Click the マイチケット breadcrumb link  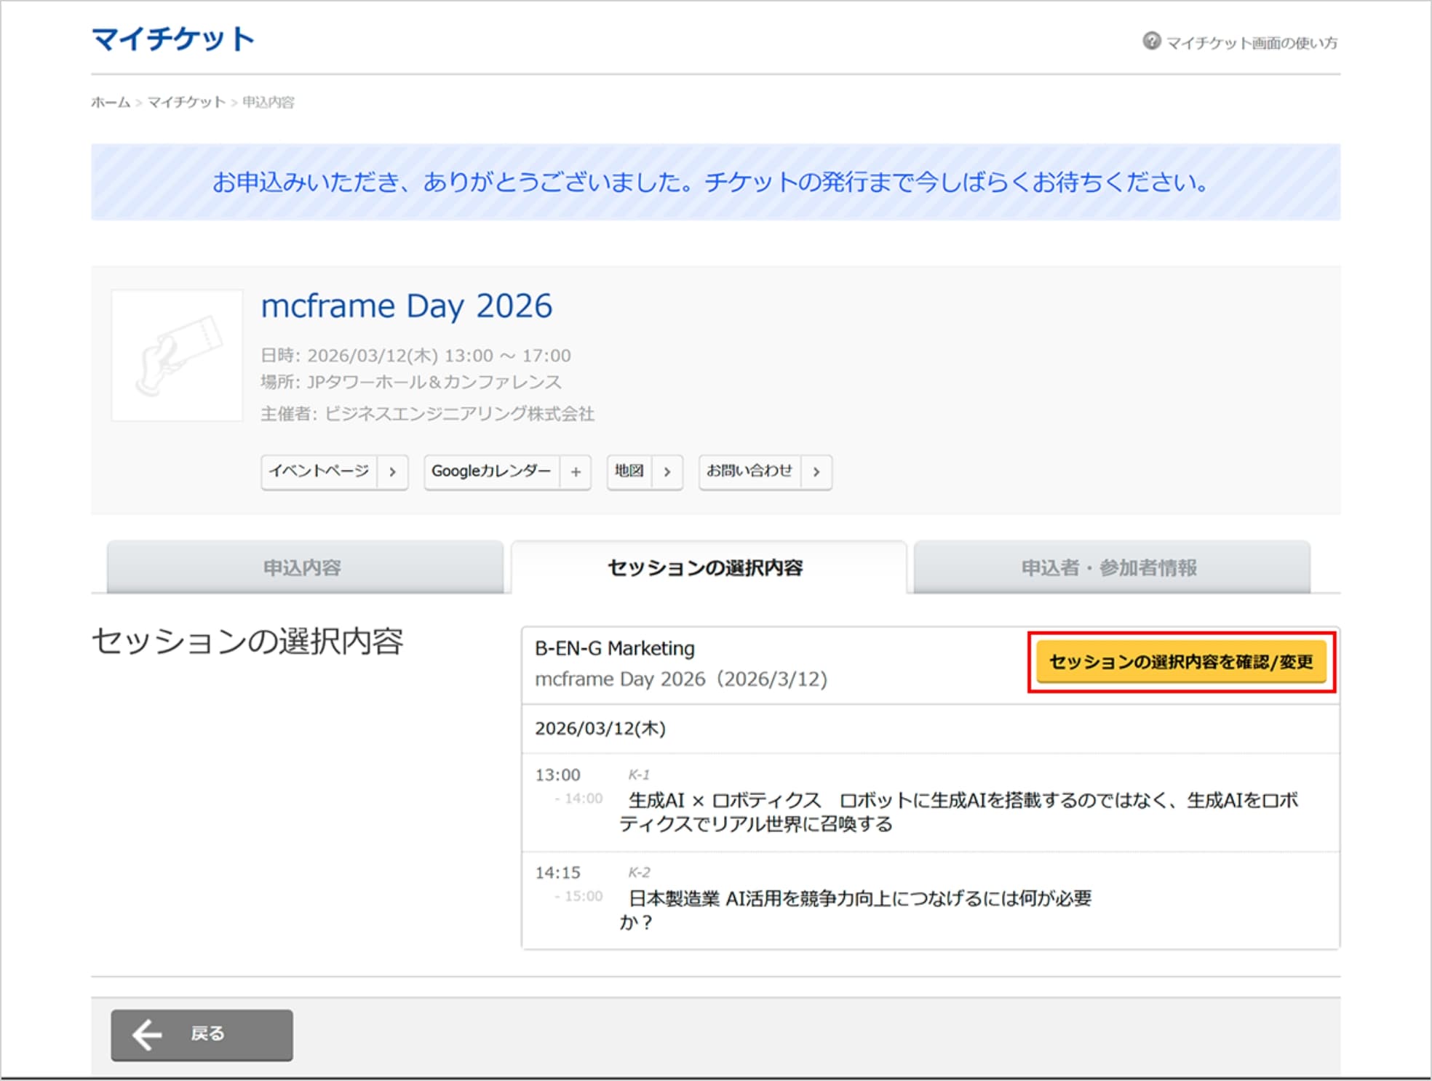(x=186, y=103)
